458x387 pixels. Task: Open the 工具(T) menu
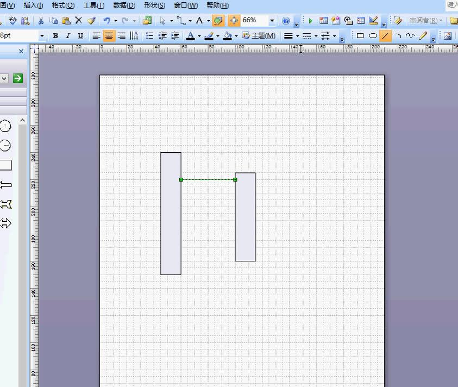click(94, 5)
